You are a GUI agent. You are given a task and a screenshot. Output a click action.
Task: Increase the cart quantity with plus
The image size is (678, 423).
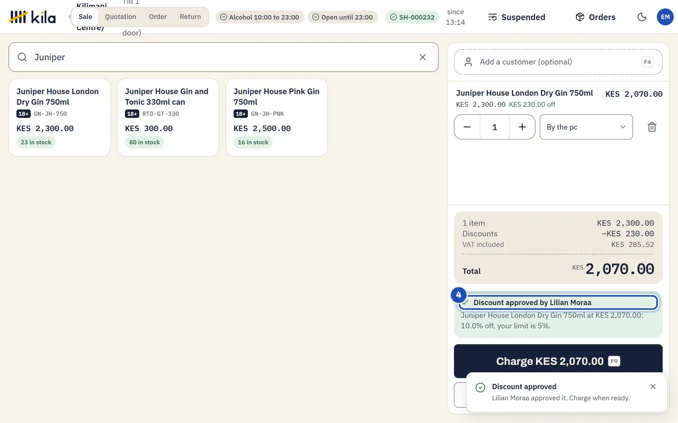click(x=522, y=127)
